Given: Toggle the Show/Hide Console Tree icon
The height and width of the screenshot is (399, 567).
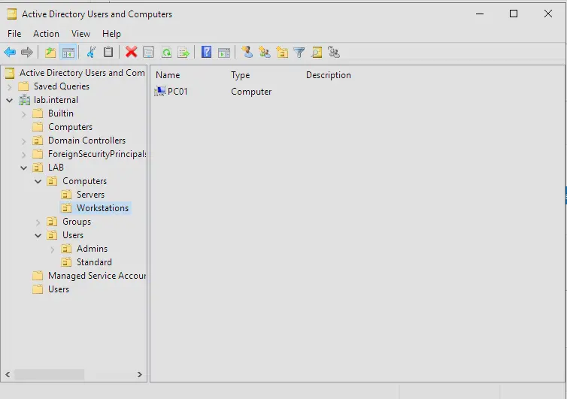Looking at the screenshot, I should 68,53.
